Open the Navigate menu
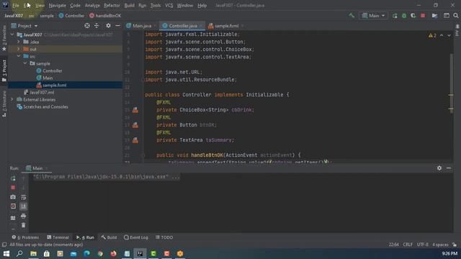Image resolution: width=461 pixels, height=259 pixels. [x=58, y=5]
